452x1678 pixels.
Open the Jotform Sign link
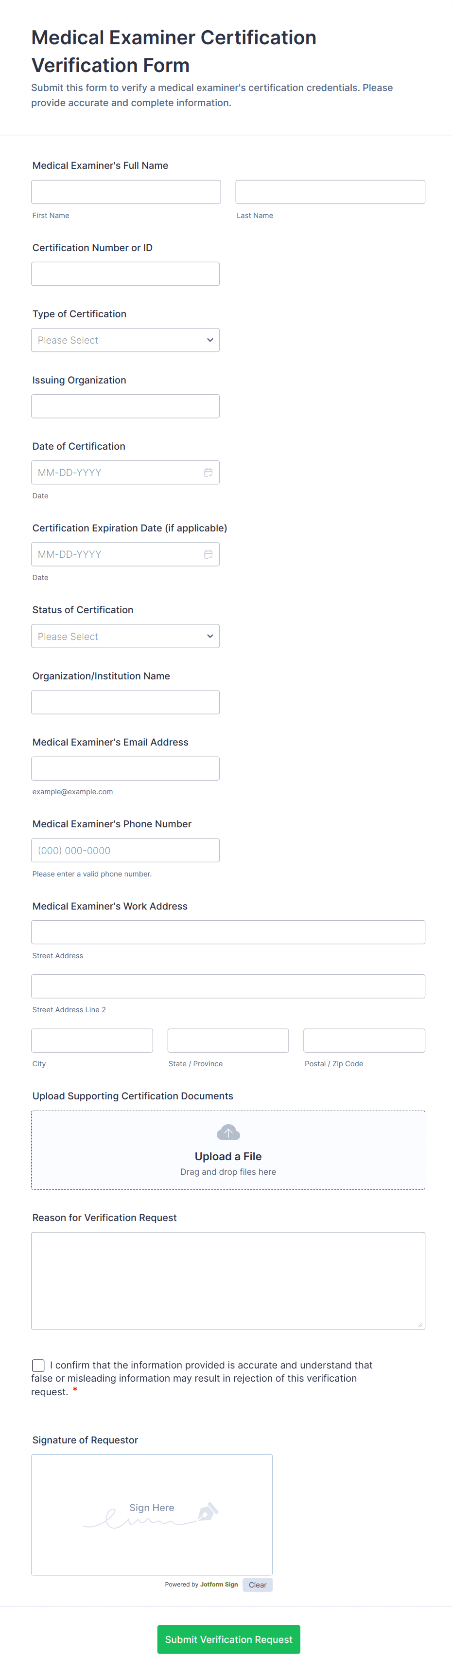219,1585
